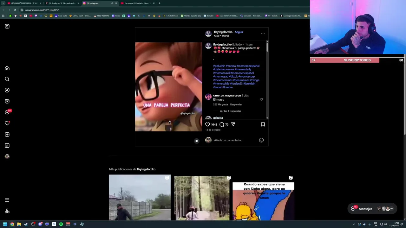Open the profile avatar in the sidebar

coord(7,156)
